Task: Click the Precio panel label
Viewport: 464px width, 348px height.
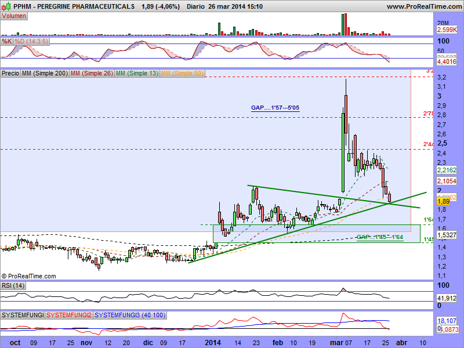Action: point(10,74)
